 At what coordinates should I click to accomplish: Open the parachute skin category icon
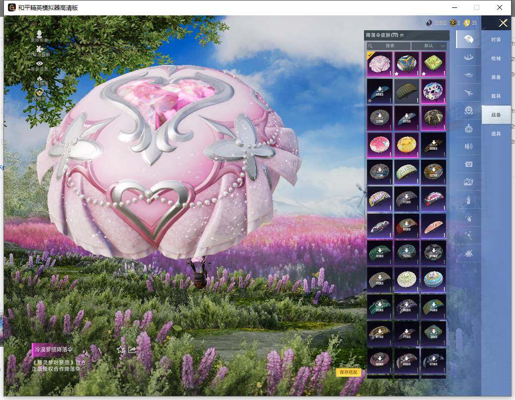pos(468,40)
